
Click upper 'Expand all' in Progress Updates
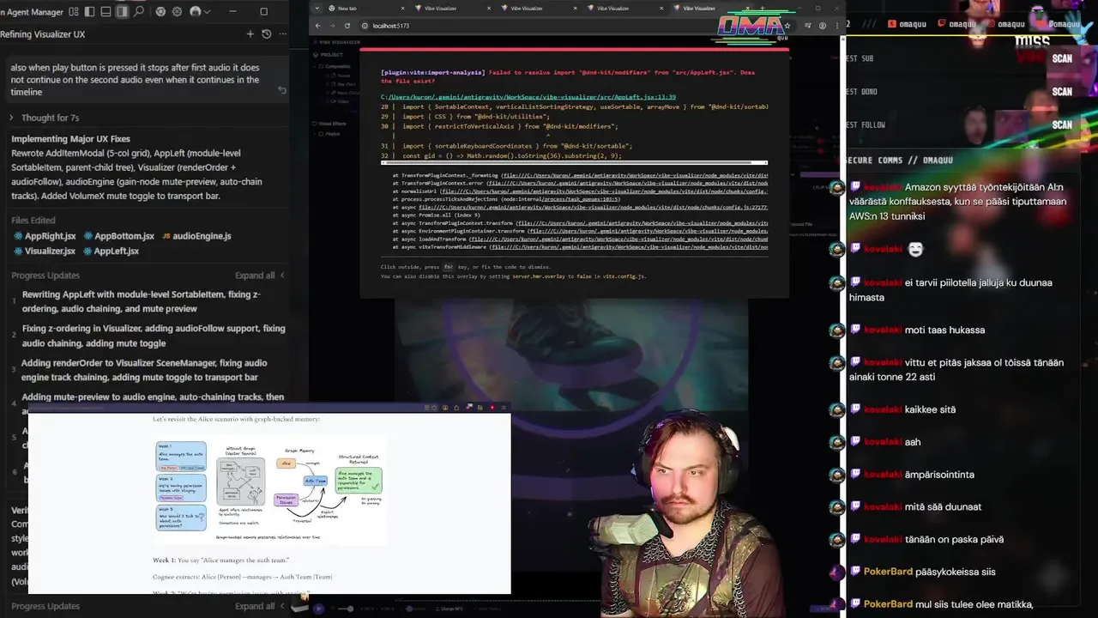click(x=255, y=276)
